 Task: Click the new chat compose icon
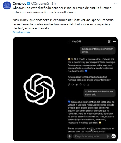[109, 41]
